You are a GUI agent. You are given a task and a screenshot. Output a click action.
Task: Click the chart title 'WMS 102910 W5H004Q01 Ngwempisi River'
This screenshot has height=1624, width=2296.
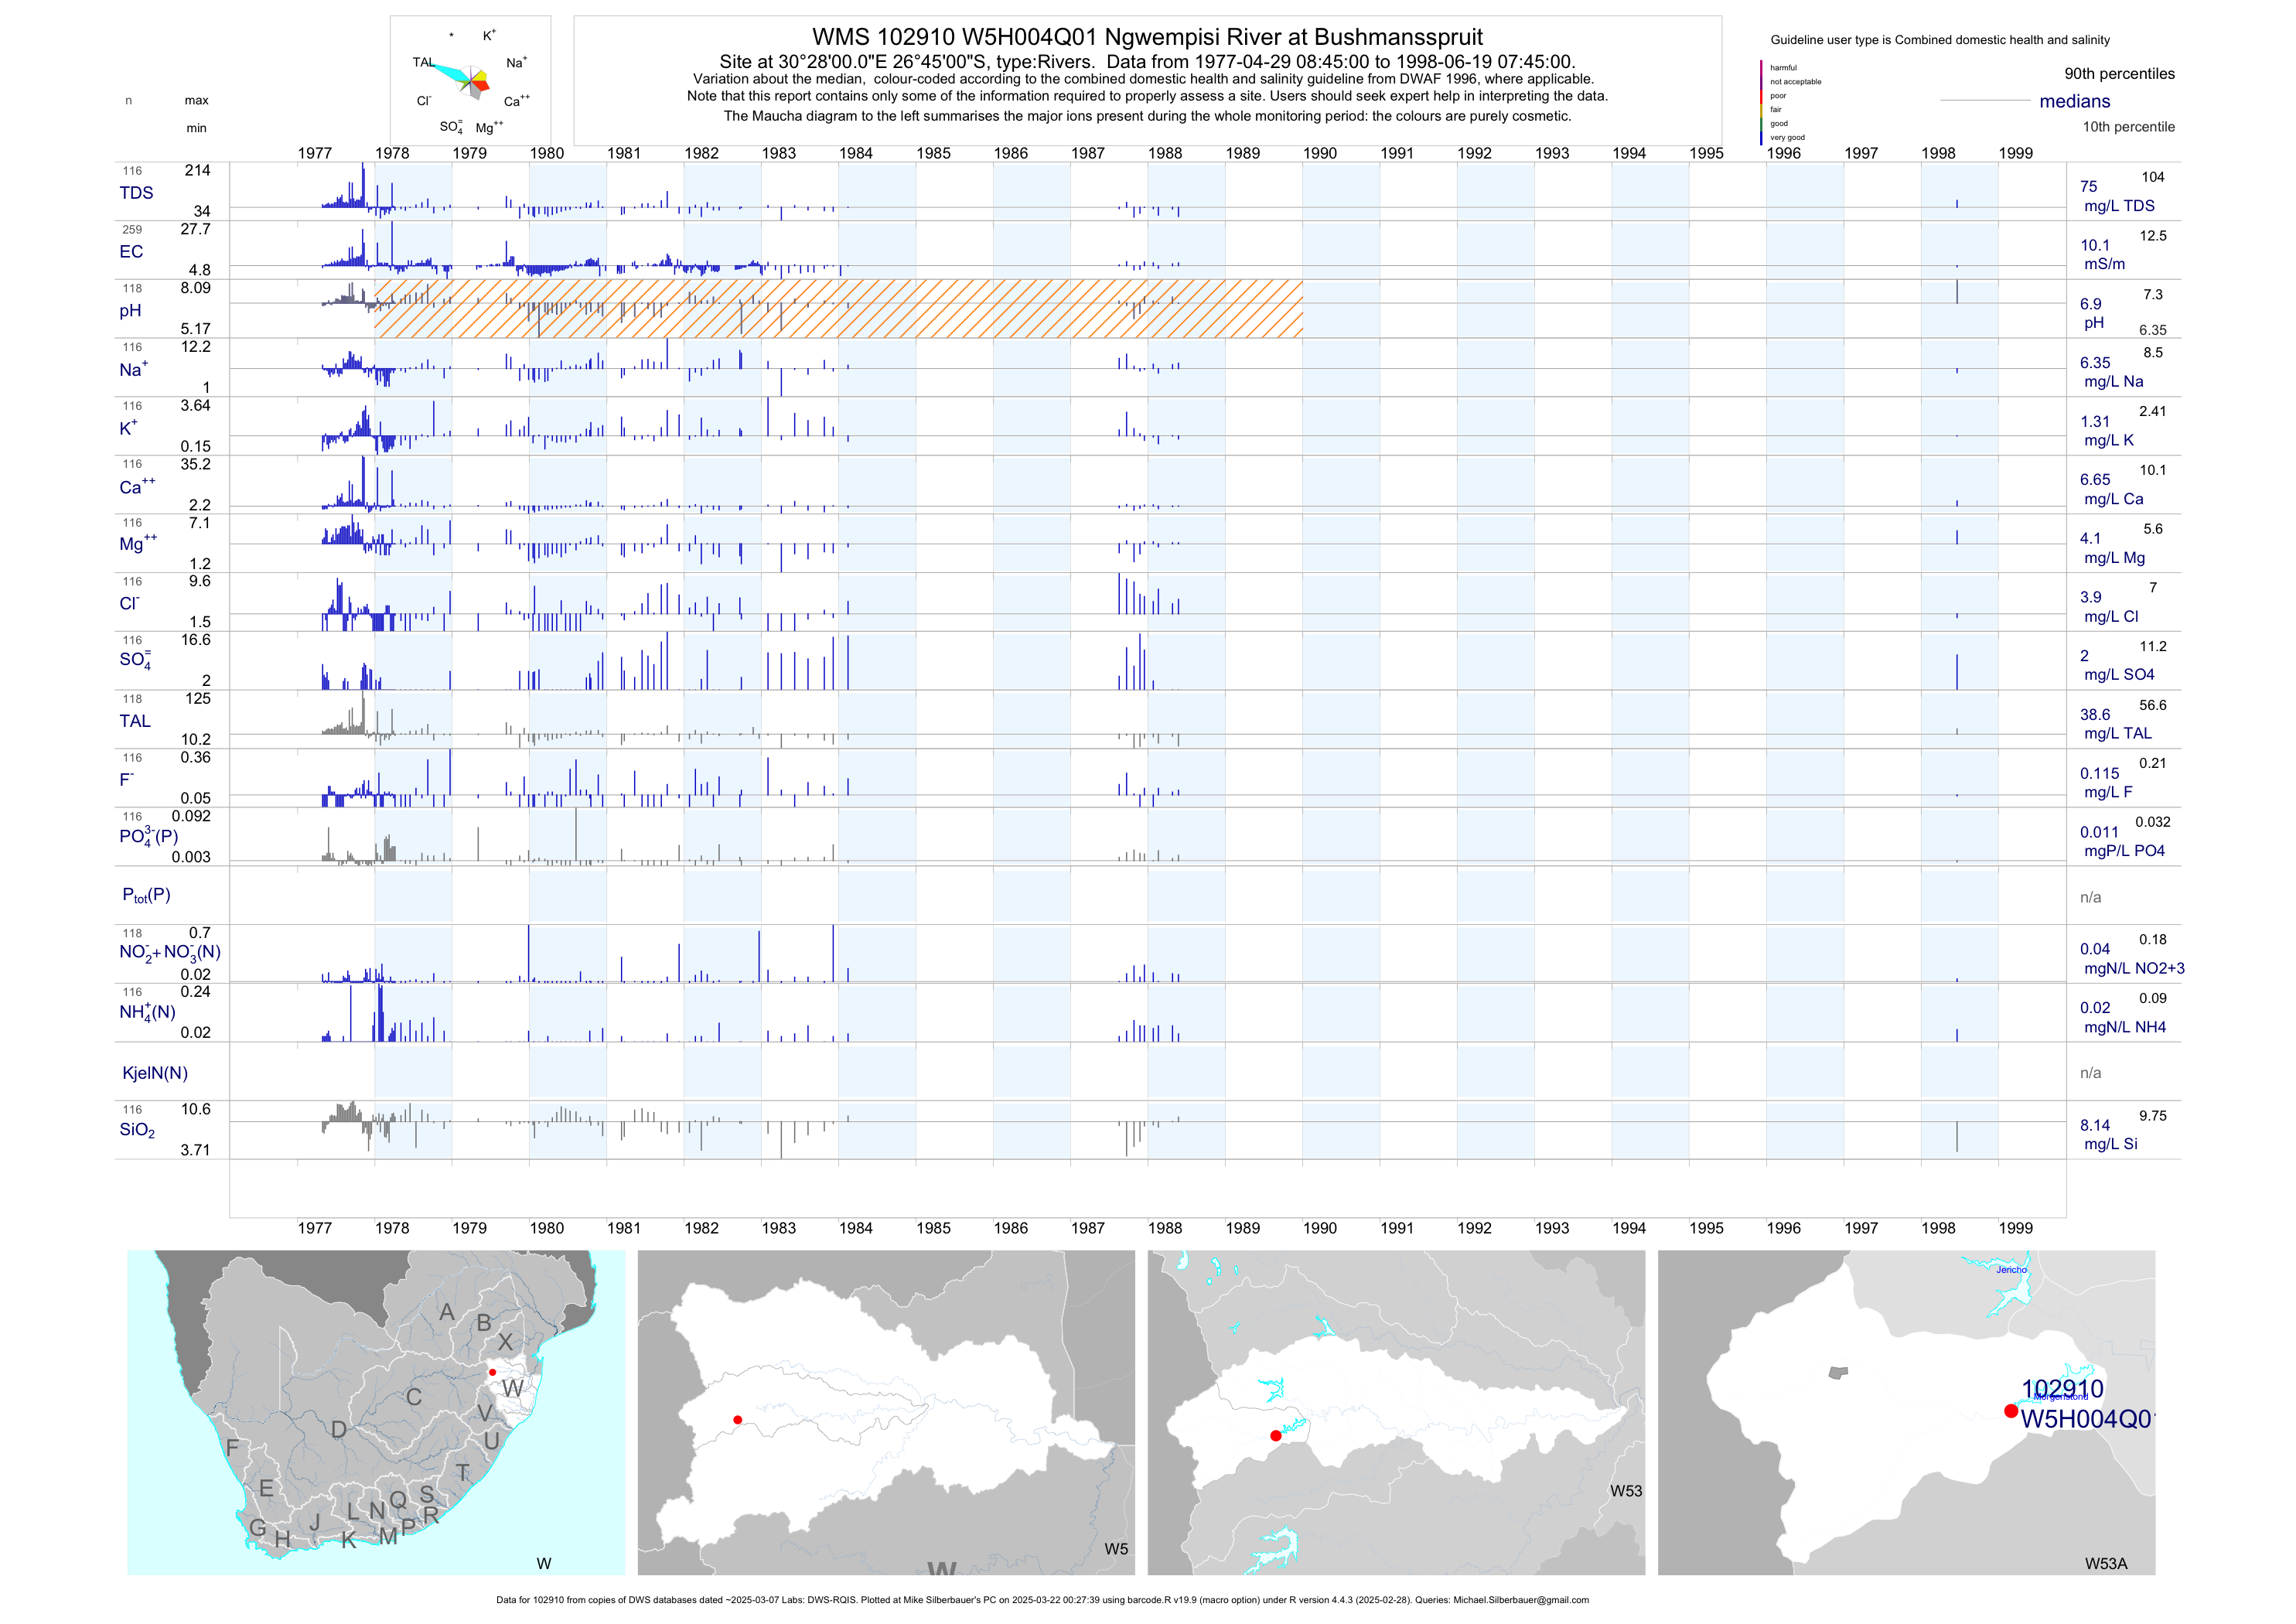coord(1147,37)
